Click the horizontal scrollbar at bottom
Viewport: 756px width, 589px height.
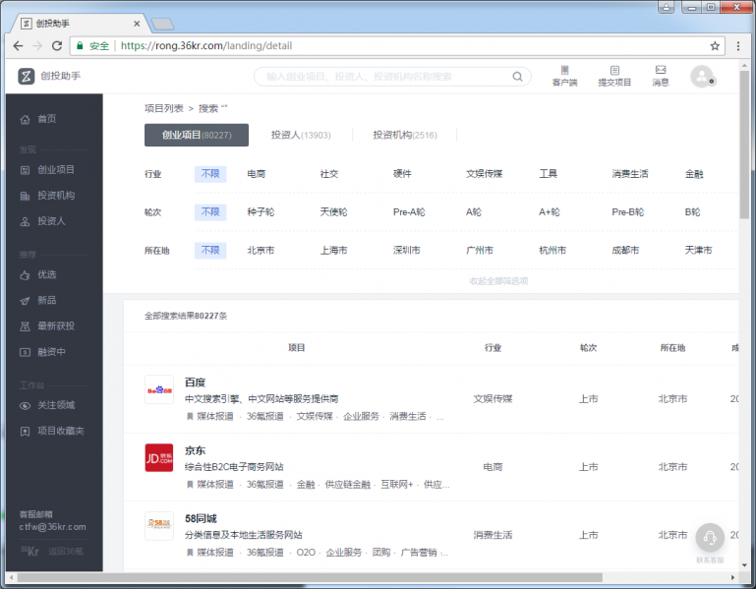coord(354,577)
